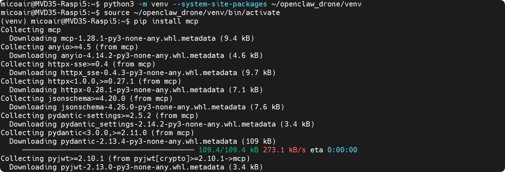Screen dimensions: 505x172
Task: Click the 'Collecting mcp' line
Action: 31,30
